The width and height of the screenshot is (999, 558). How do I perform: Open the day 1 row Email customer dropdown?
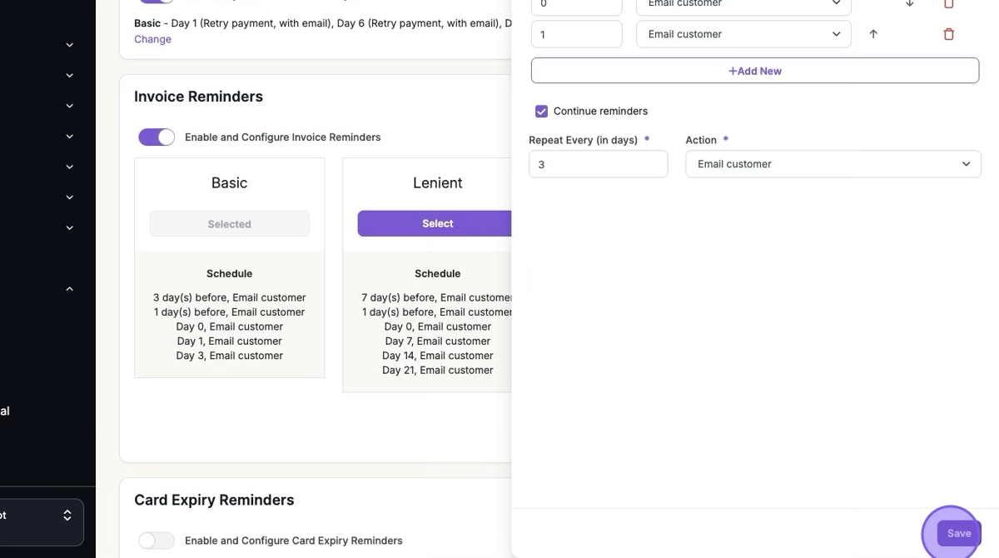pos(743,34)
